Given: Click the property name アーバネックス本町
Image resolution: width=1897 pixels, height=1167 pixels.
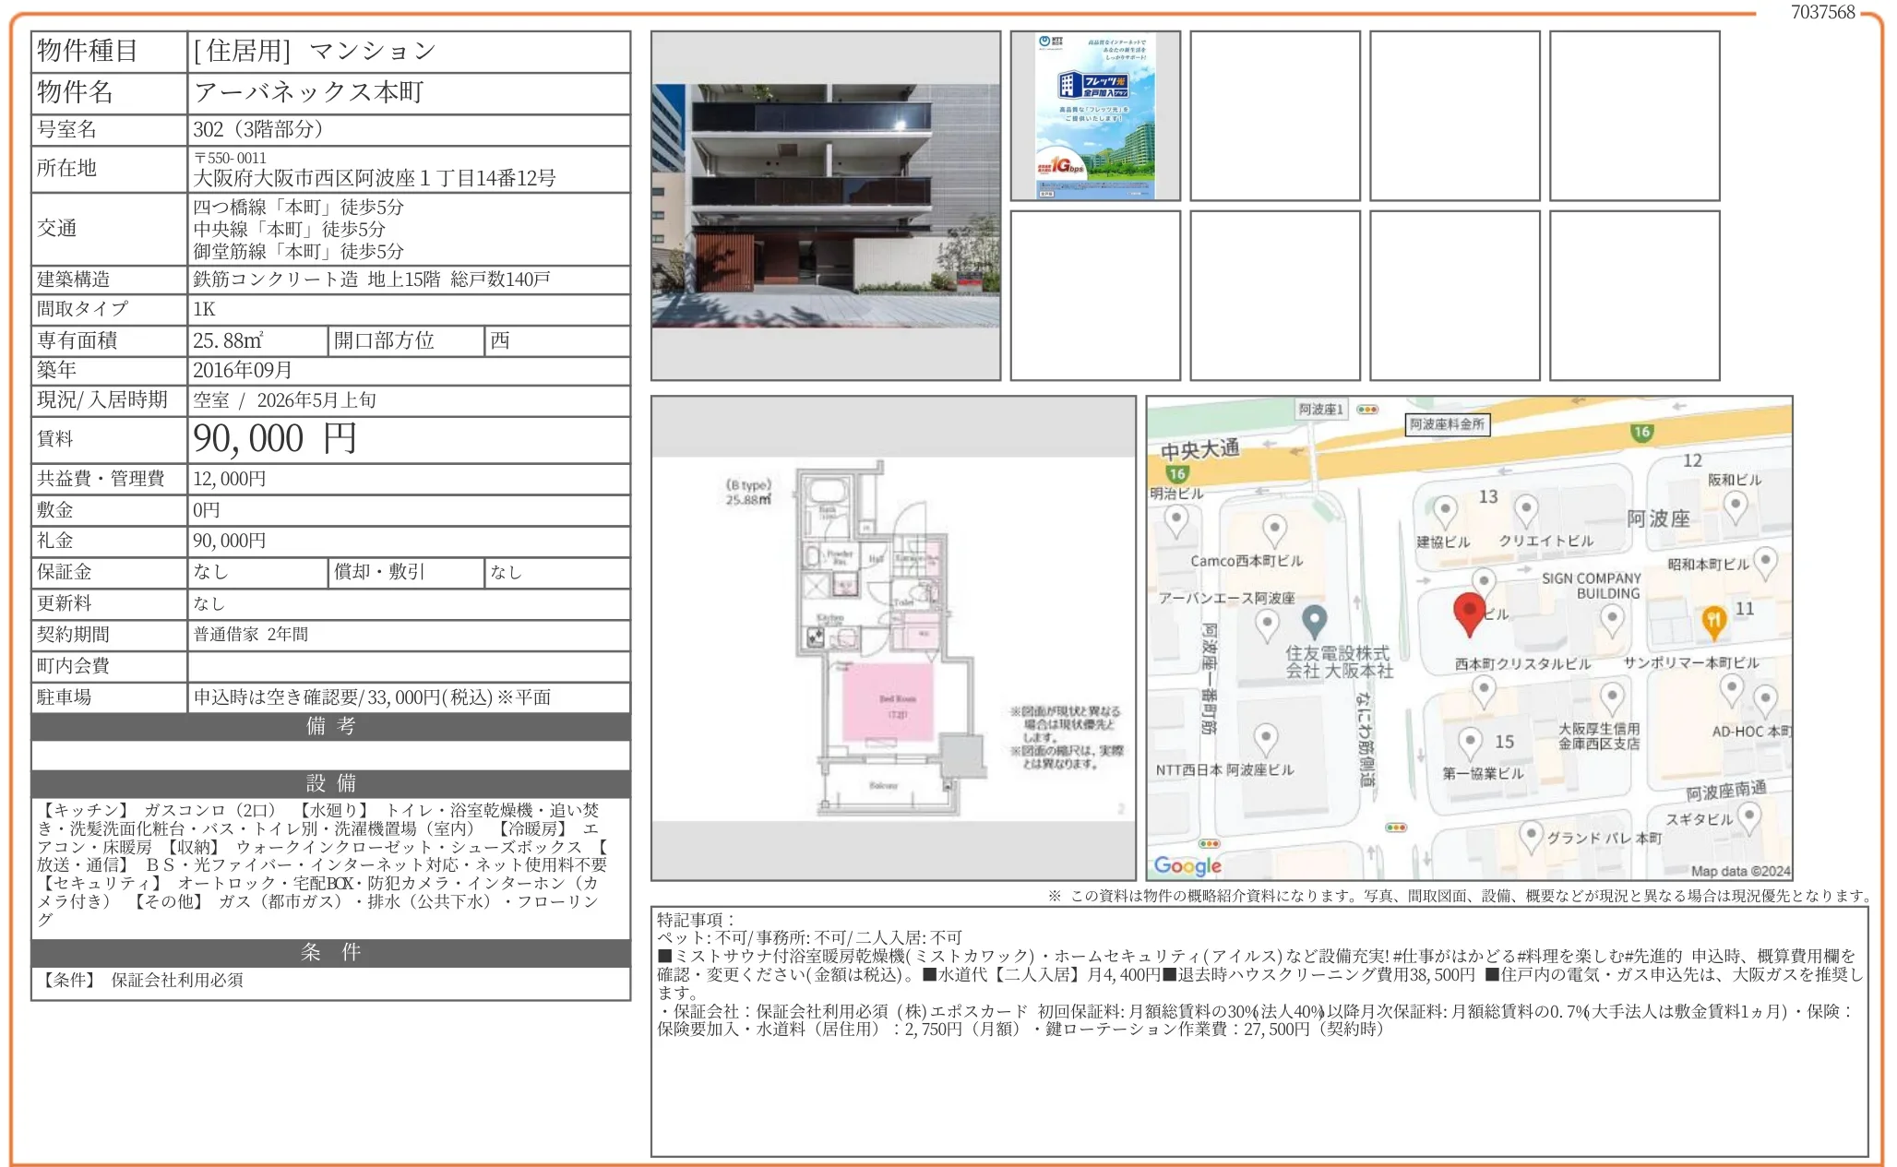Looking at the screenshot, I should click(308, 92).
